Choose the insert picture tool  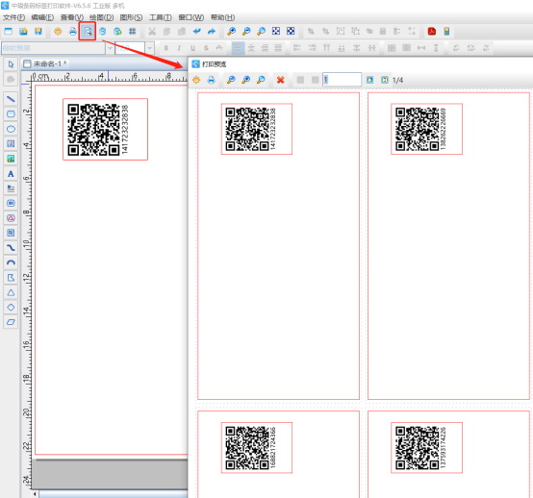pos(11,159)
